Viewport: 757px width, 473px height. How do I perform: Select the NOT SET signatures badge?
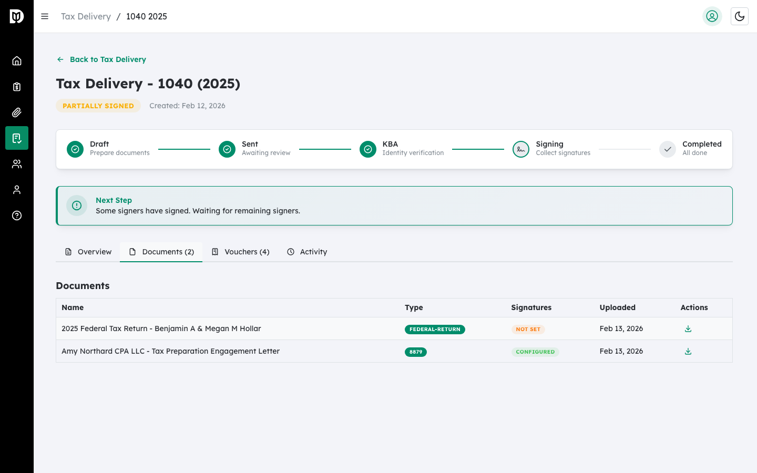click(x=528, y=328)
